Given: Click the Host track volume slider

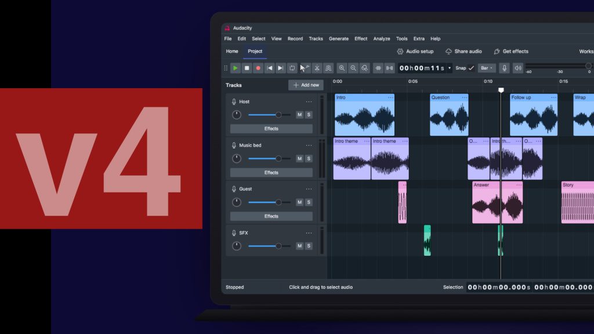Looking at the screenshot, I should point(269,115).
